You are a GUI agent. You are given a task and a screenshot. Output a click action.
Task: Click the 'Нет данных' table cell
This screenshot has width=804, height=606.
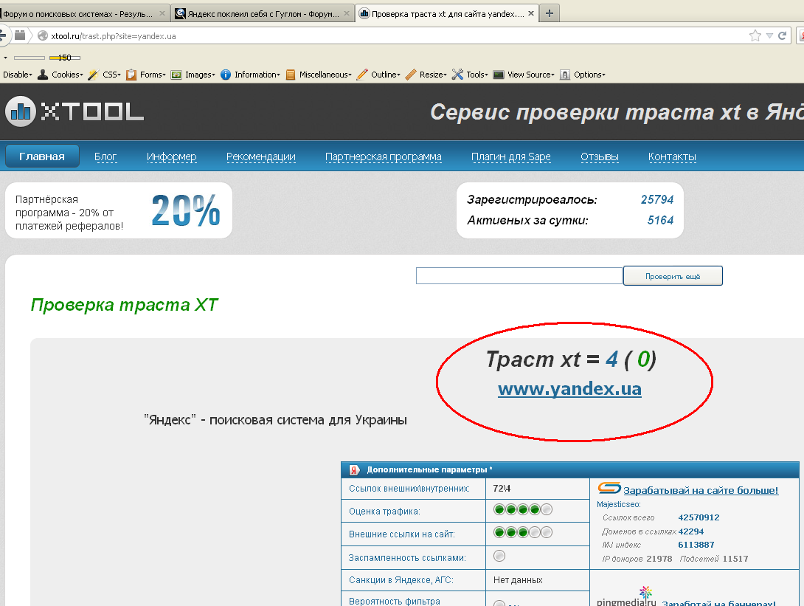point(518,580)
